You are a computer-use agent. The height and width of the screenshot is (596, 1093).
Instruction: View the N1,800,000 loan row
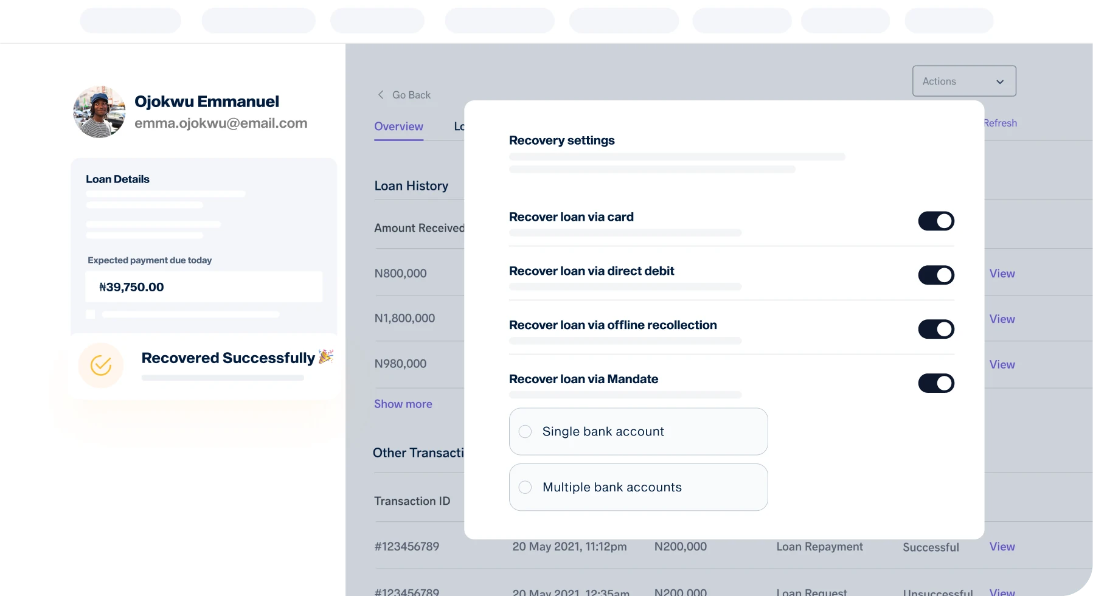tap(1002, 319)
